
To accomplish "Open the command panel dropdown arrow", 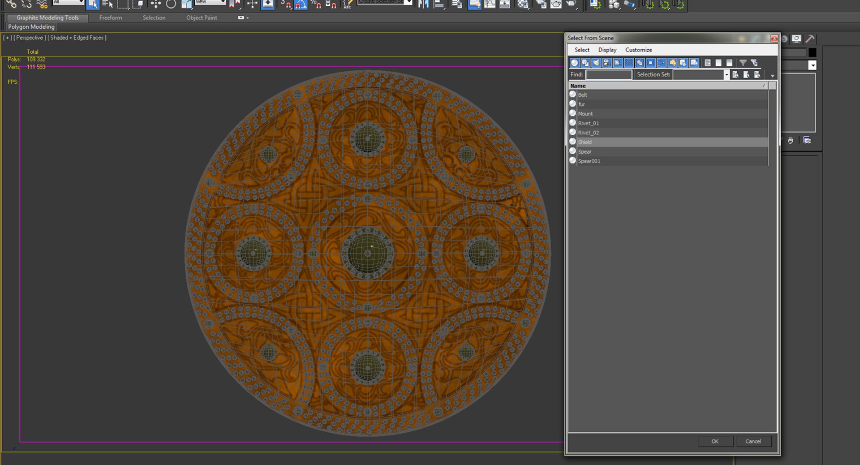I will click(x=812, y=65).
